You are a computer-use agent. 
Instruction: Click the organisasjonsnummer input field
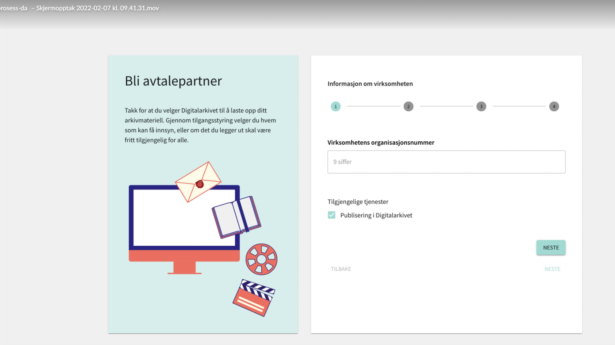point(446,162)
